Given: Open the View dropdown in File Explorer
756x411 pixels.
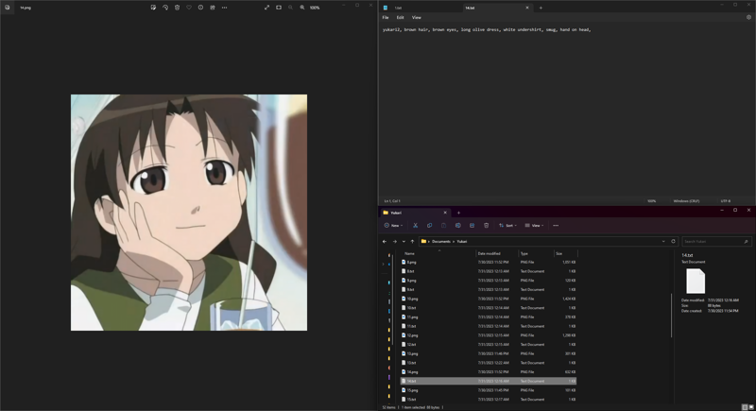Looking at the screenshot, I should pos(534,226).
